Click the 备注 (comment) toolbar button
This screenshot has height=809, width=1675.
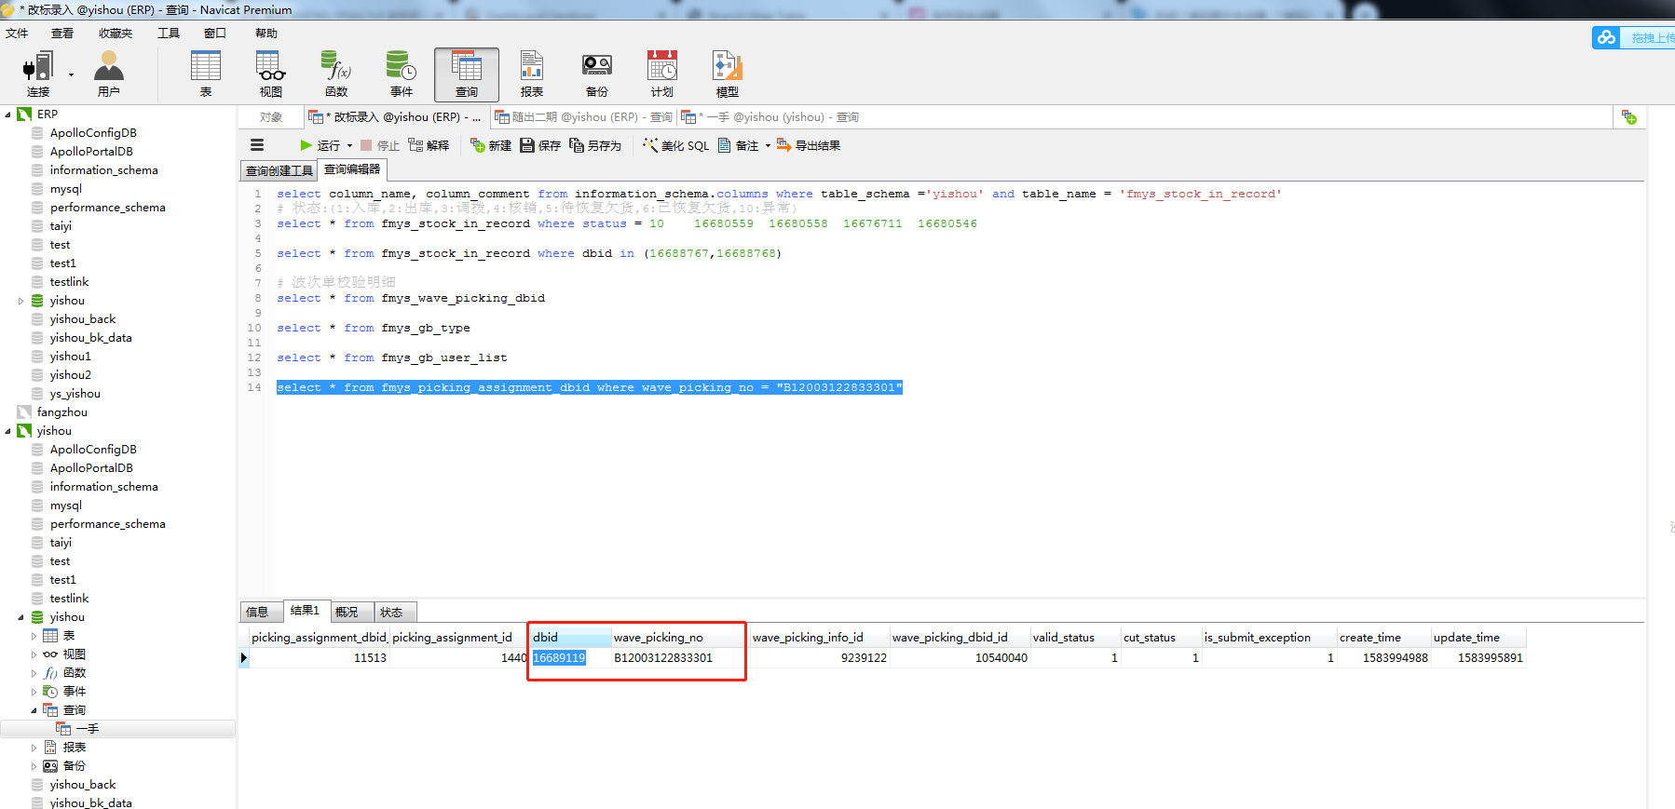[x=739, y=145]
